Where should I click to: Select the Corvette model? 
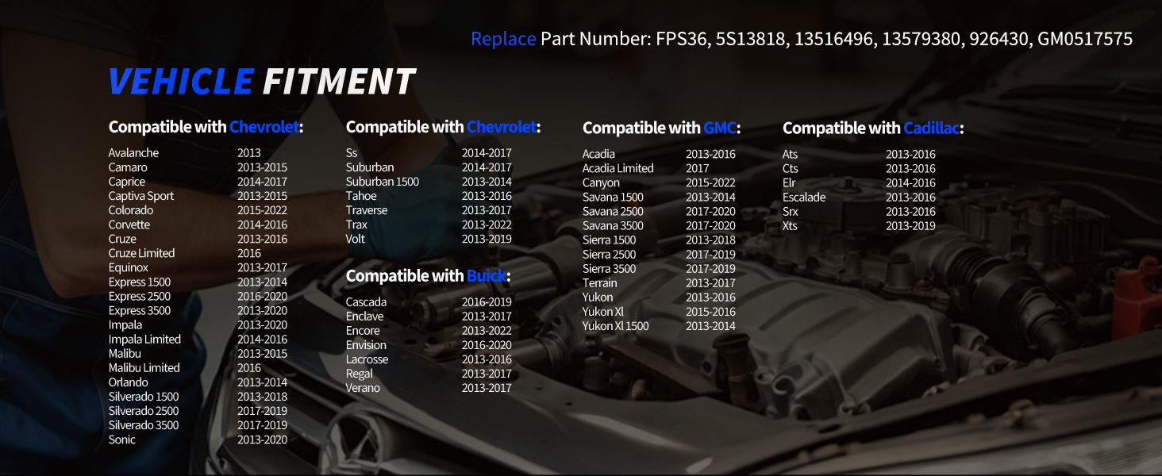tap(129, 225)
